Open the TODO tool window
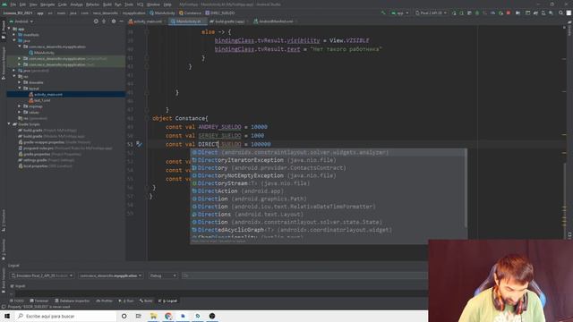The height and width of the screenshot is (322, 573). 17,301
